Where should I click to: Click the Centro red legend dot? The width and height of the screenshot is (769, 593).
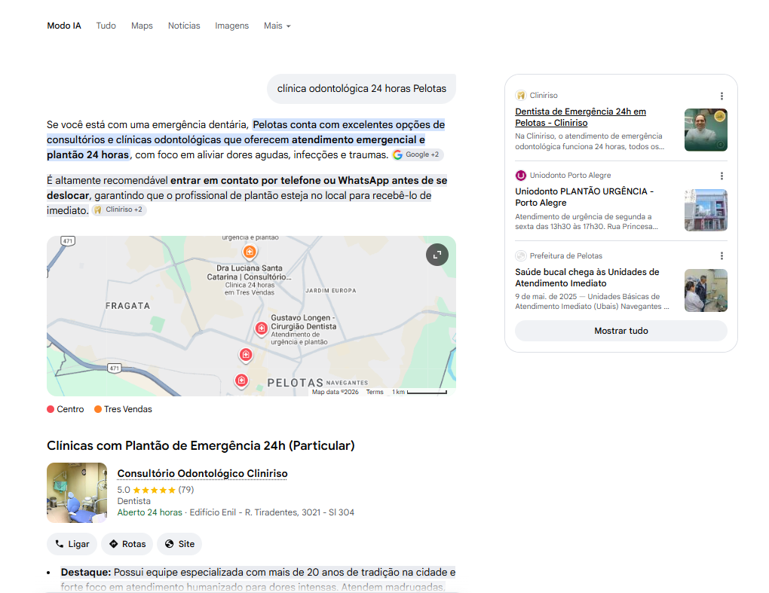pos(51,409)
